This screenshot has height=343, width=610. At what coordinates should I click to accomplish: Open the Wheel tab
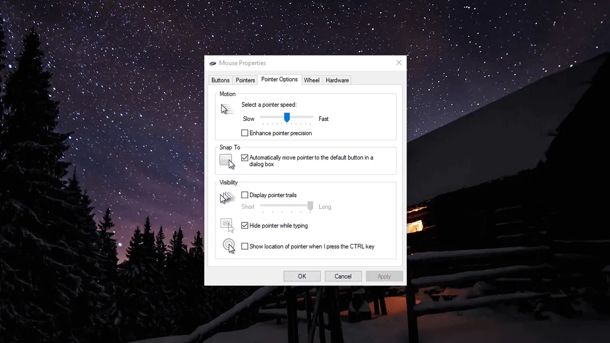[312, 80]
